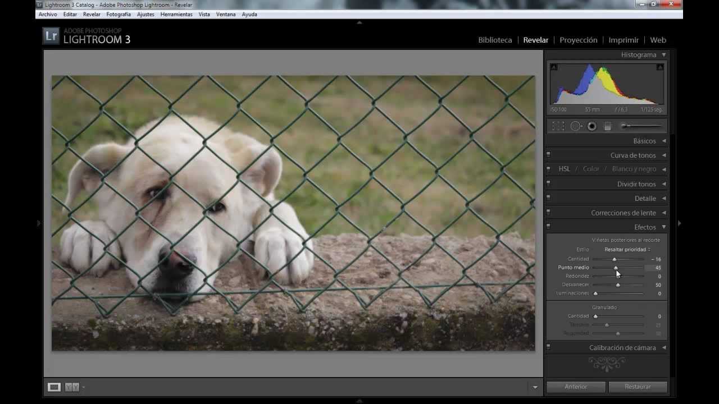Screen dimensions: 719x404
Task: Toggle highlight clipping indicator in histogram
Action: (x=660, y=67)
